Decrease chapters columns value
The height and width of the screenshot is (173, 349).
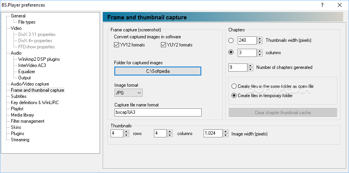click(x=259, y=55)
